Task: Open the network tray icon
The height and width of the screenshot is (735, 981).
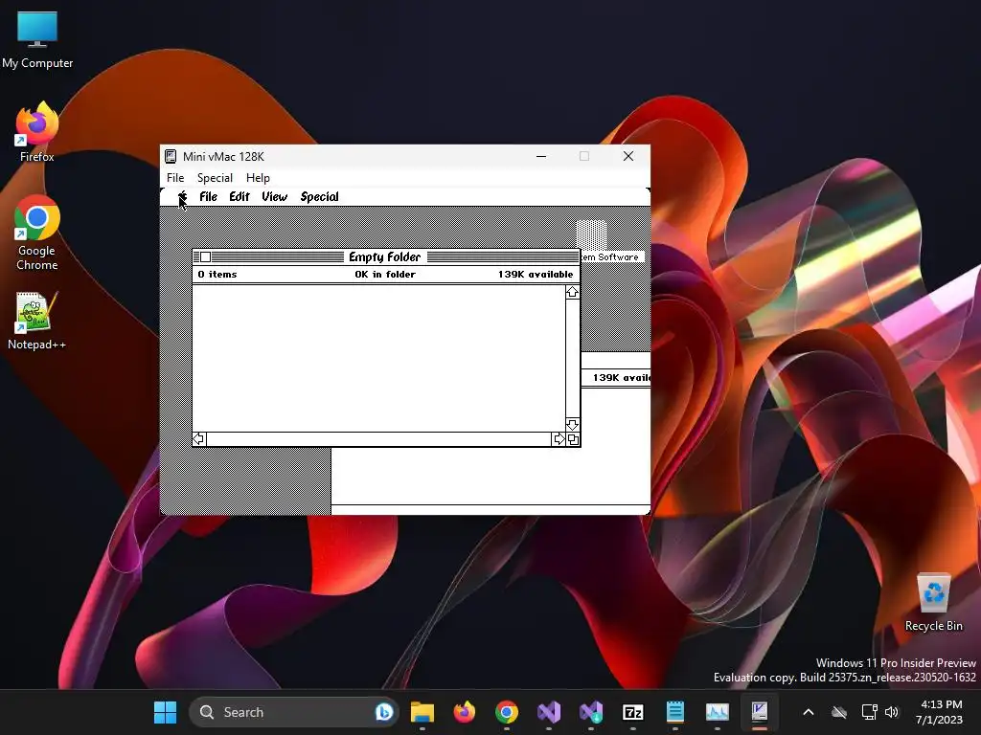Action: (x=869, y=712)
